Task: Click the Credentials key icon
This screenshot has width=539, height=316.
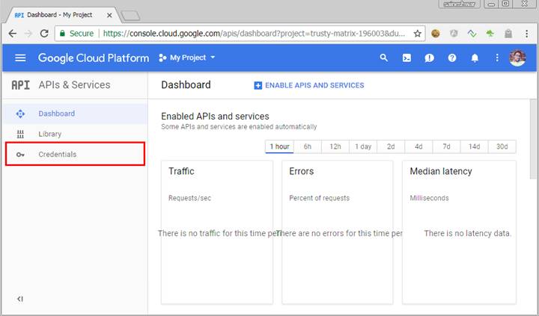Action: coord(20,155)
